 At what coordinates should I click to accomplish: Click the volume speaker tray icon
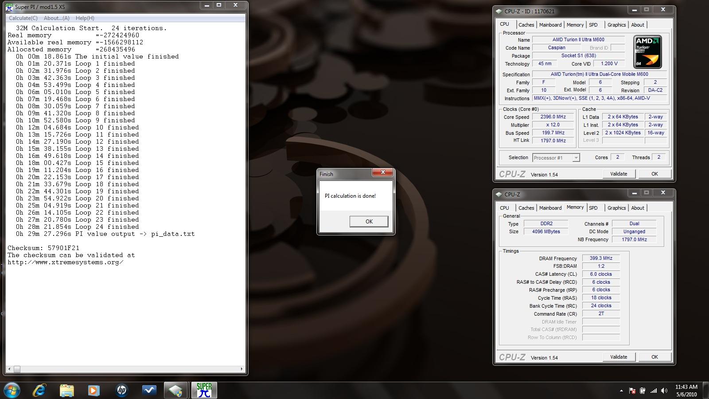664,391
